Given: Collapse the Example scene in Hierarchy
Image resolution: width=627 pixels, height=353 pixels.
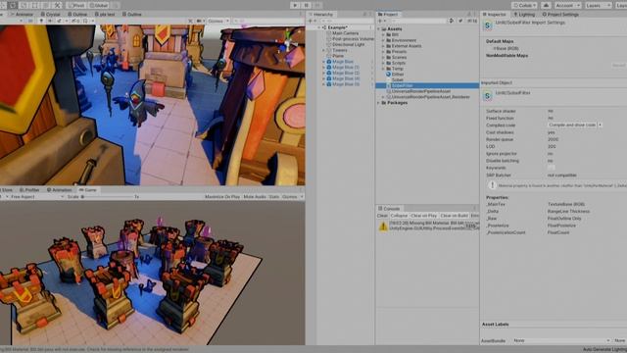Looking at the screenshot, I should (x=318, y=27).
